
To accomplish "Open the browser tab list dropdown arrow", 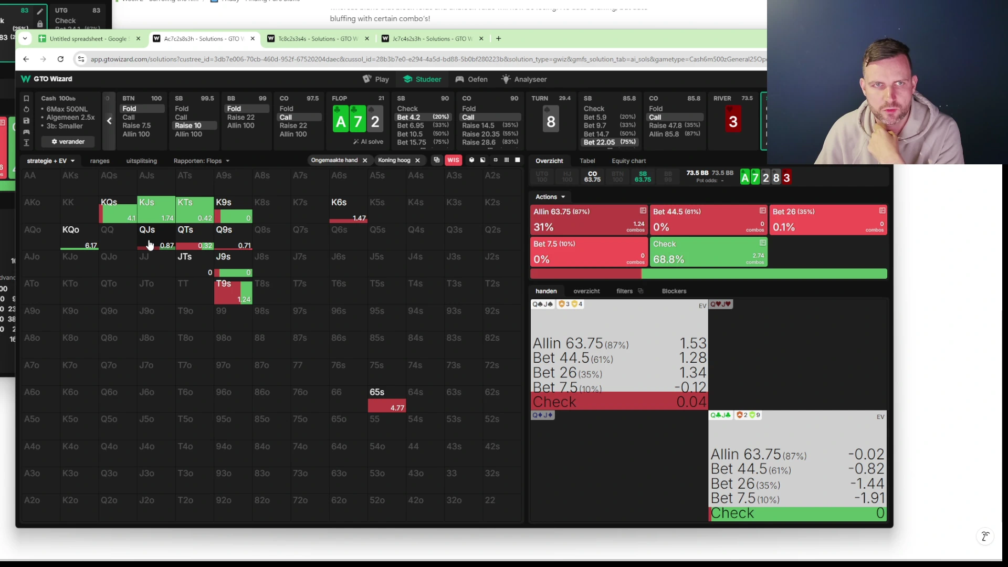I will [25, 39].
